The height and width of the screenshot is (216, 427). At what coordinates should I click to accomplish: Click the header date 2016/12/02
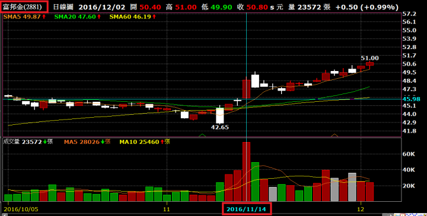102,7
